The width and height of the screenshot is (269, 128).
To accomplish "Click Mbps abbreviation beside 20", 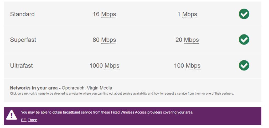I will point(191,40).
